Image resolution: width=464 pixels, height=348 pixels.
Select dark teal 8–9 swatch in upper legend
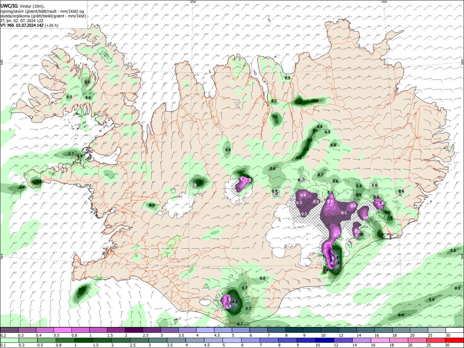pos(295,330)
